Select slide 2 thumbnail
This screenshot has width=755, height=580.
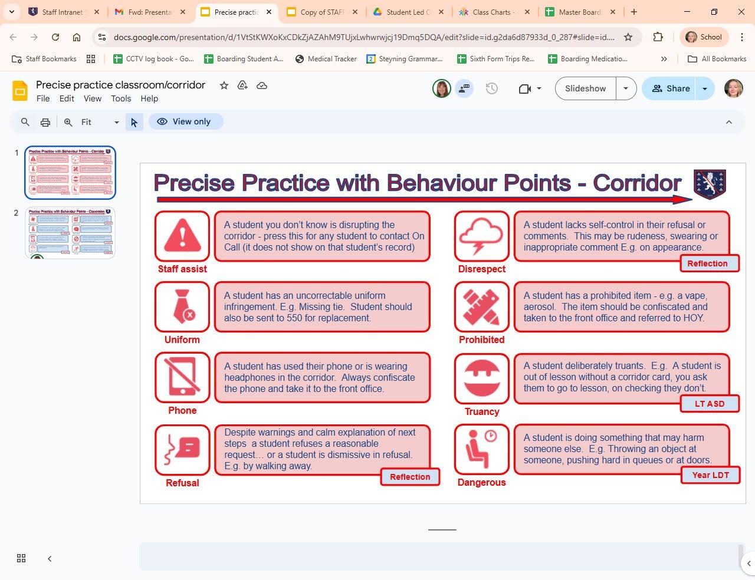(70, 233)
